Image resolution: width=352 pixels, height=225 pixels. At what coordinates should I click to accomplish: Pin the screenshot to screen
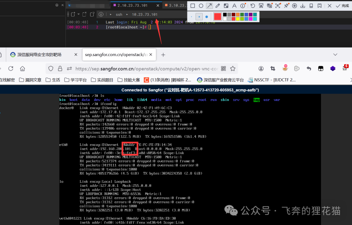click(x=286, y=6)
